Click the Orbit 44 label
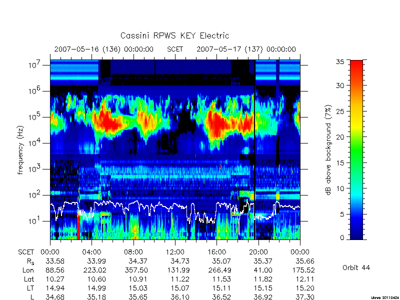 tap(356, 267)
